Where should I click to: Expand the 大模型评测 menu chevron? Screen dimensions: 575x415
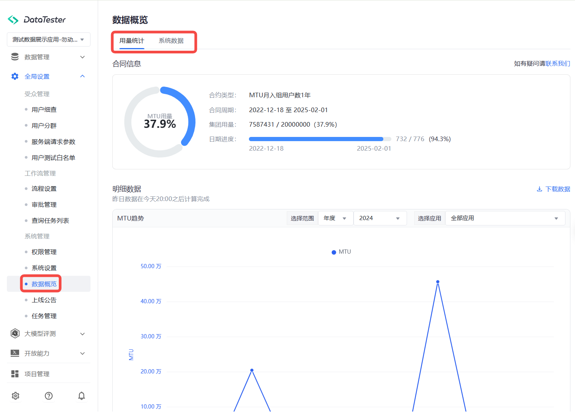tap(82, 334)
